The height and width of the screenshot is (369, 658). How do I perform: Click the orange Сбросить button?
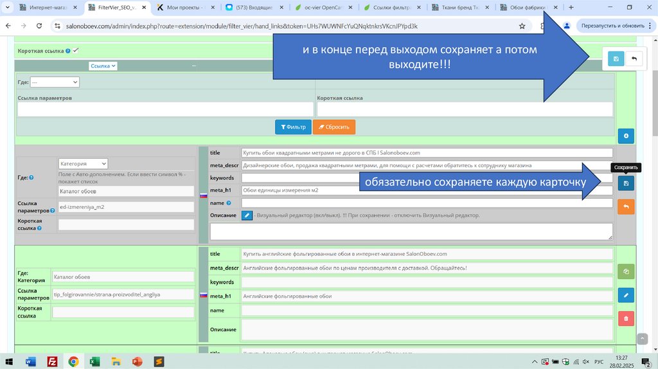click(x=334, y=127)
